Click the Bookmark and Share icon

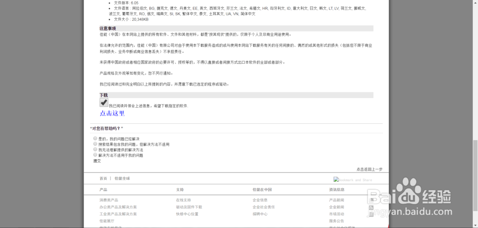click(353, 180)
